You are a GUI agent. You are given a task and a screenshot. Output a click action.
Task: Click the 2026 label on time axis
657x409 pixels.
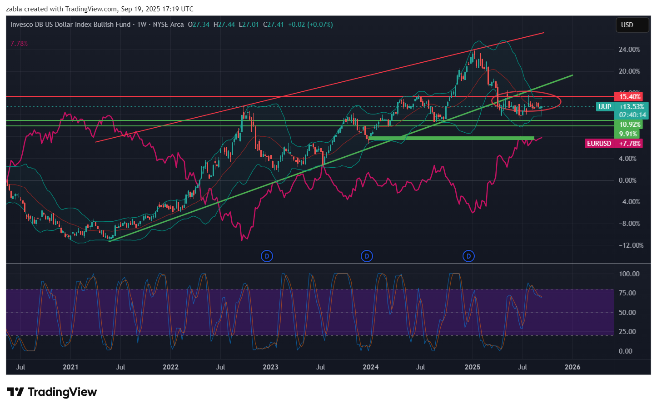(572, 367)
